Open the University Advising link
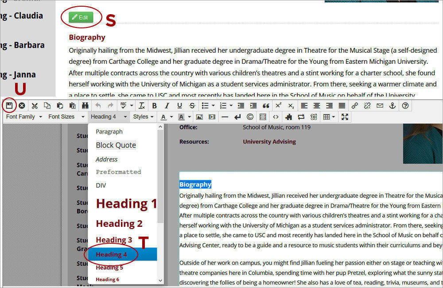Screen dimensions: 443x288 point(269,142)
